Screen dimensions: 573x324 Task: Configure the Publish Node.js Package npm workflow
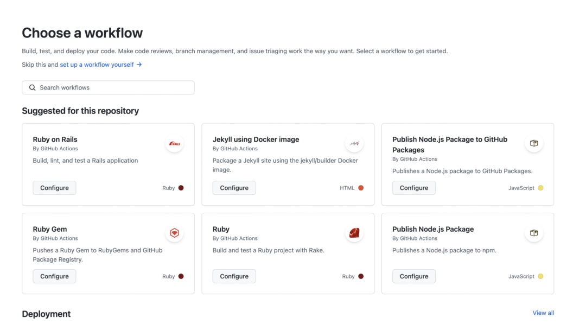pos(414,276)
